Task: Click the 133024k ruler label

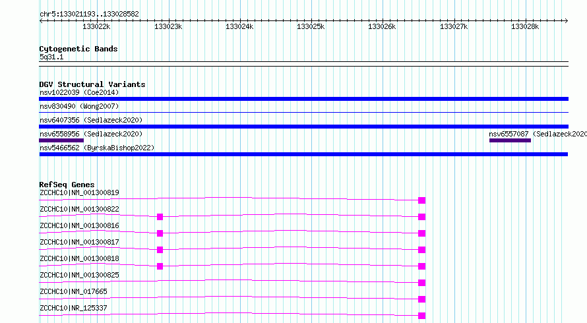Action: [239, 26]
